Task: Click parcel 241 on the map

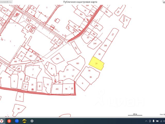Action: pos(118,12)
